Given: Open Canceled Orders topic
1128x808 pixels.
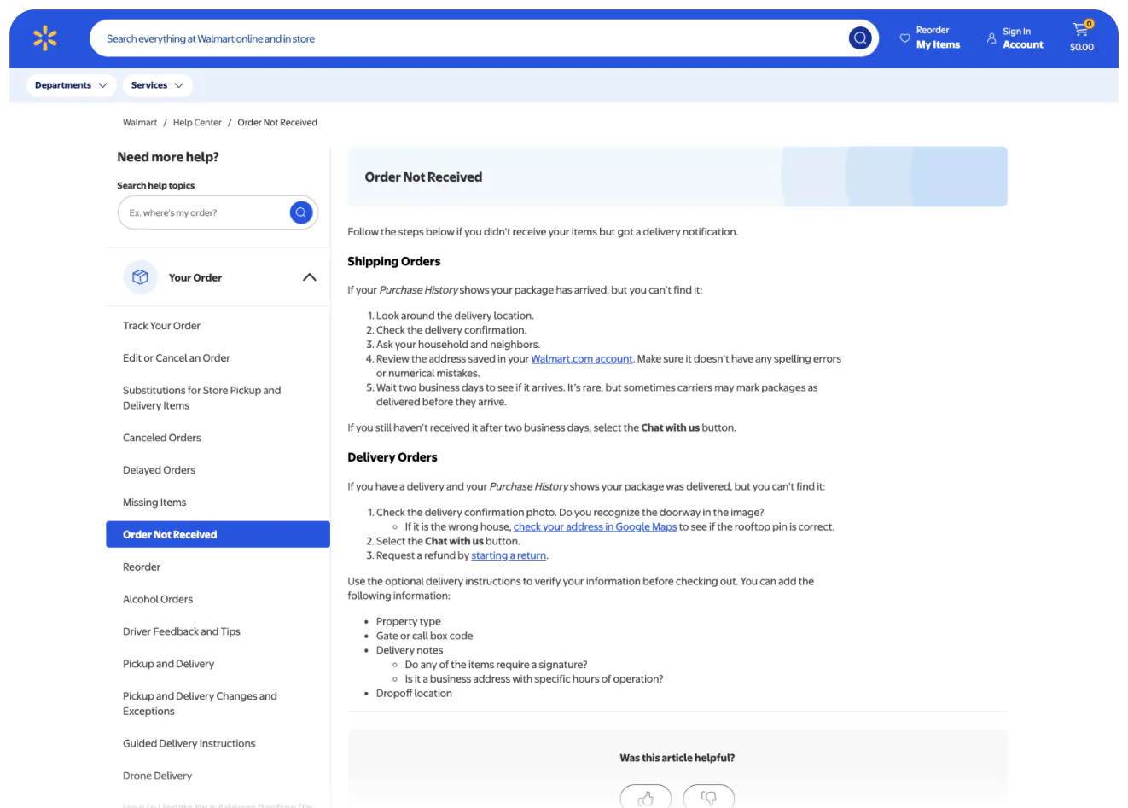Looking at the screenshot, I should 162,438.
